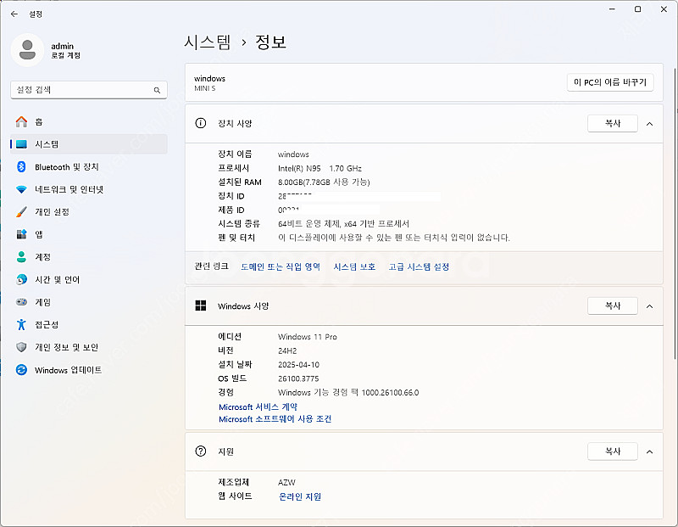Click the Bluetooth icon in sidebar
This screenshot has width=678, height=527.
click(21, 166)
